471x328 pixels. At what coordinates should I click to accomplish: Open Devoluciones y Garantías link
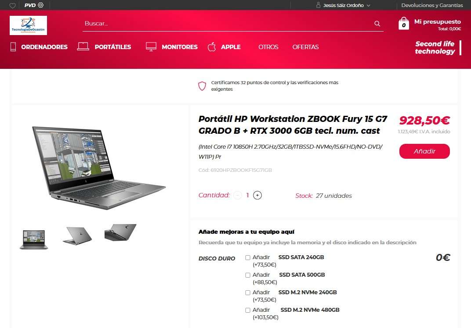[432, 5]
